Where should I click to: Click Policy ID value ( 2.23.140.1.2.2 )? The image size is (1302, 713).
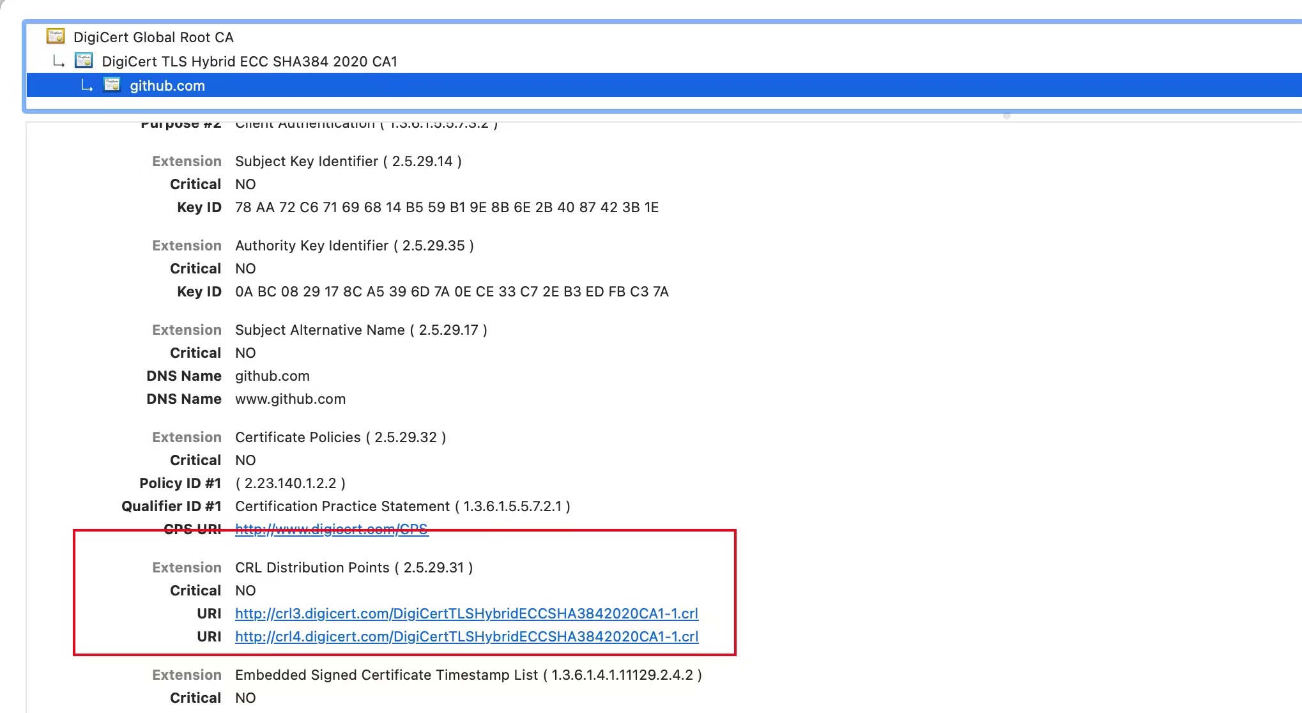(290, 483)
